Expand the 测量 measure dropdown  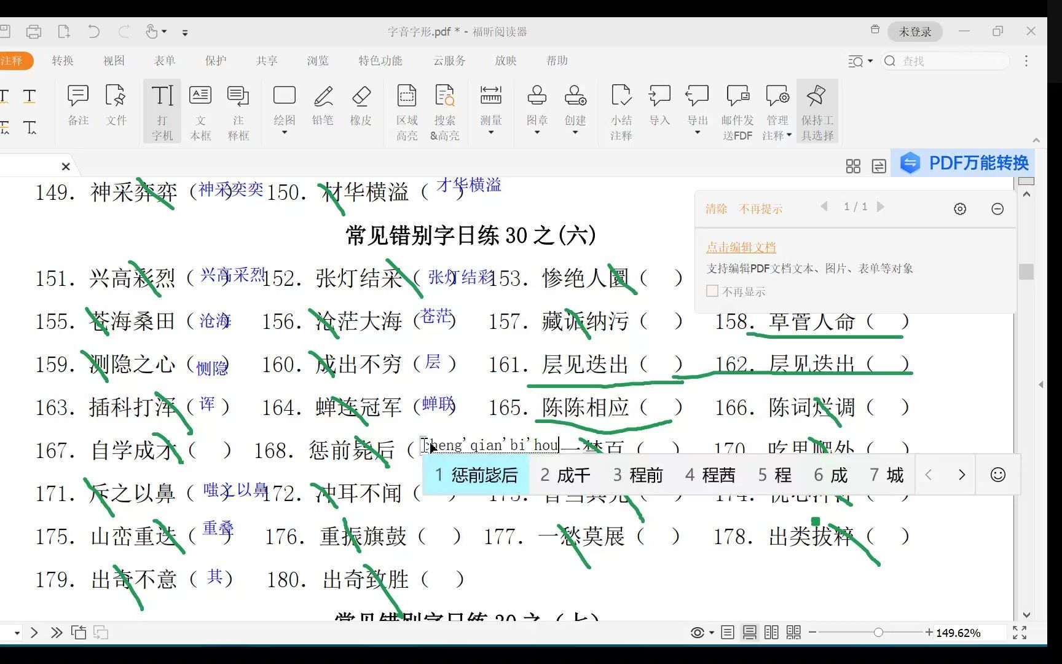coord(491,132)
